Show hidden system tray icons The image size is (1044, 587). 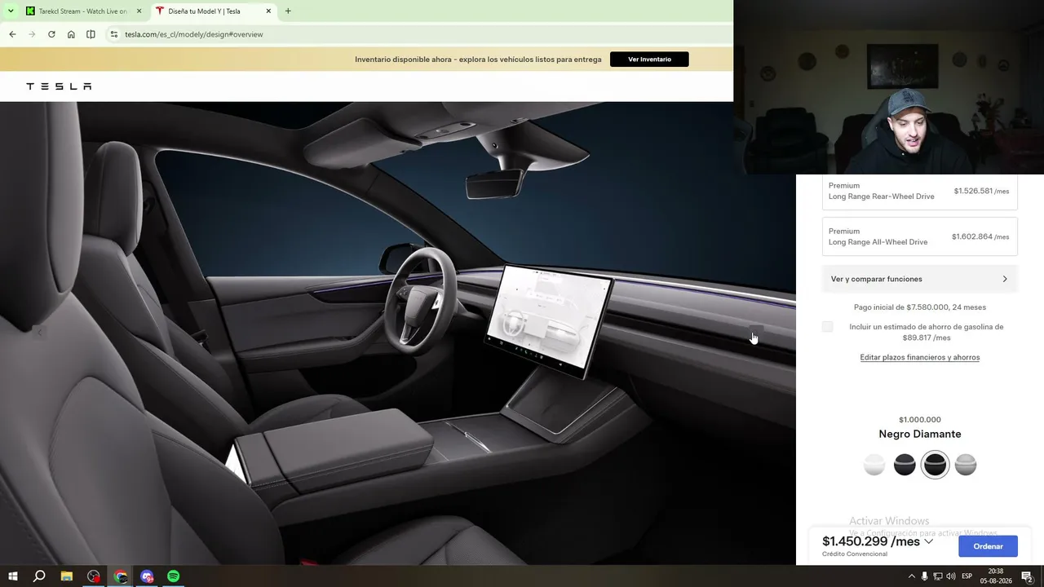[x=912, y=576]
